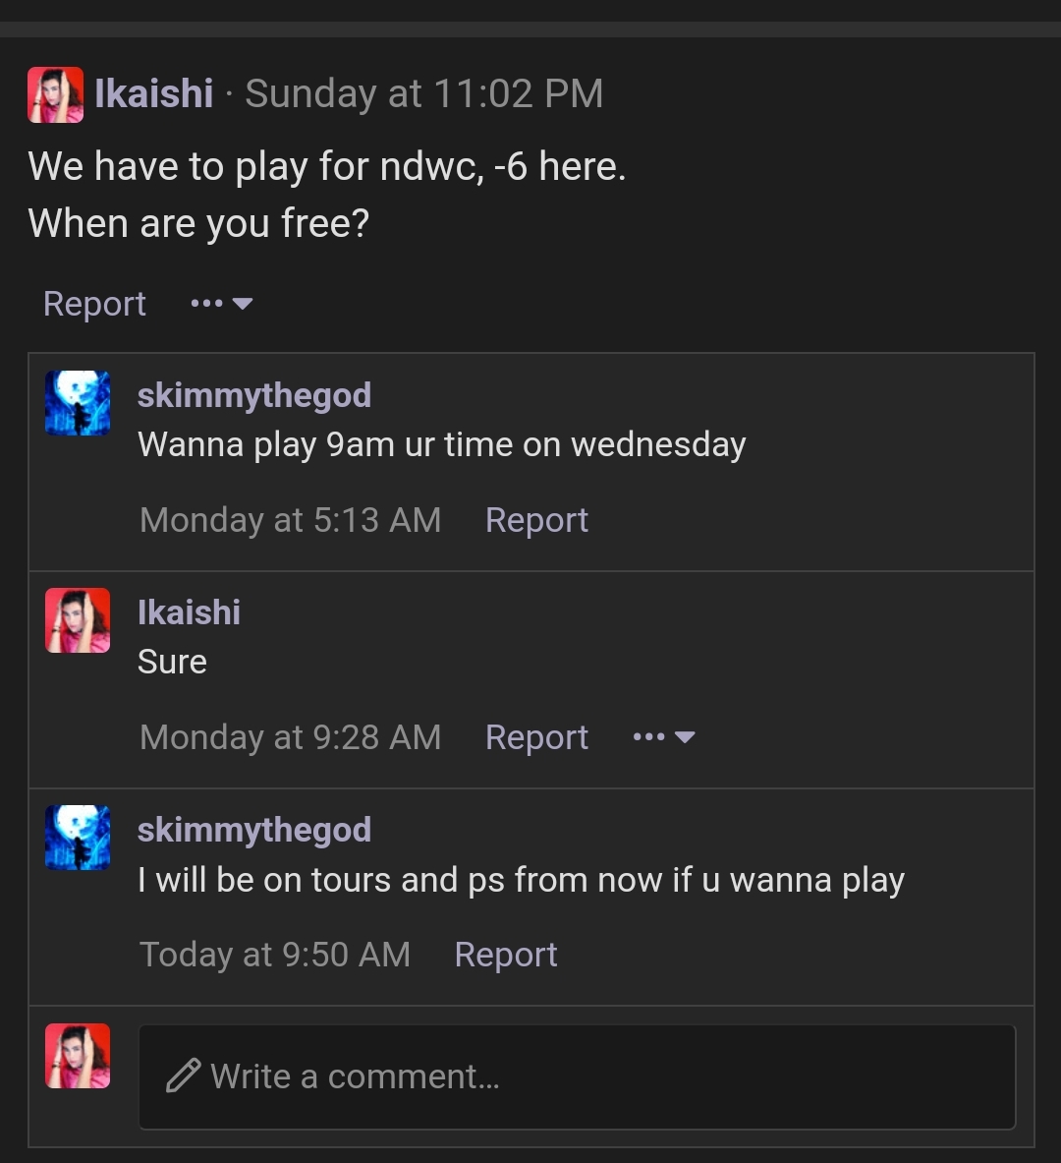Click the 'Monday at 5:13 AM' timestamp
The width and height of the screenshot is (1061, 1163).
tap(291, 520)
